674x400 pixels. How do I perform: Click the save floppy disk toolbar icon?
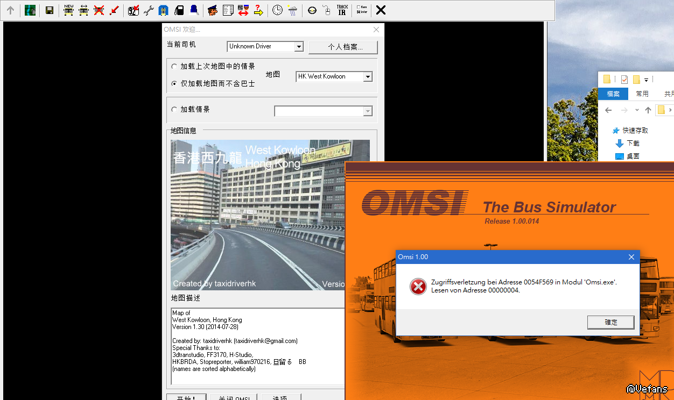coord(50,10)
